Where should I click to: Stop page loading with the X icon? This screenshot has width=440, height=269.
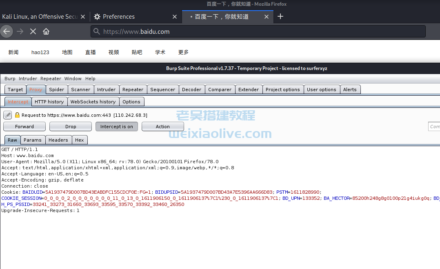[x=33, y=31]
